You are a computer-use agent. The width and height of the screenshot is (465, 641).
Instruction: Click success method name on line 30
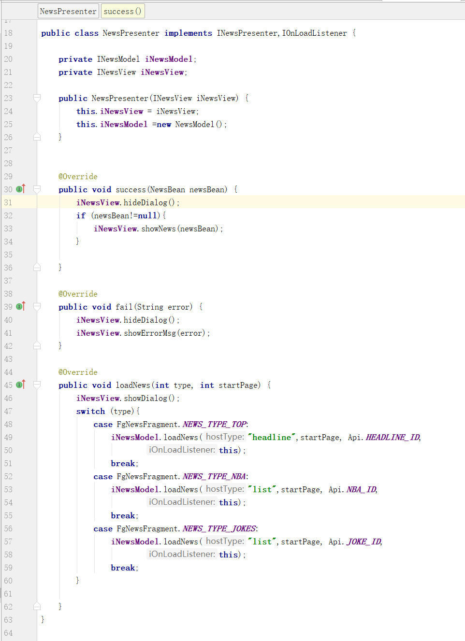point(131,189)
